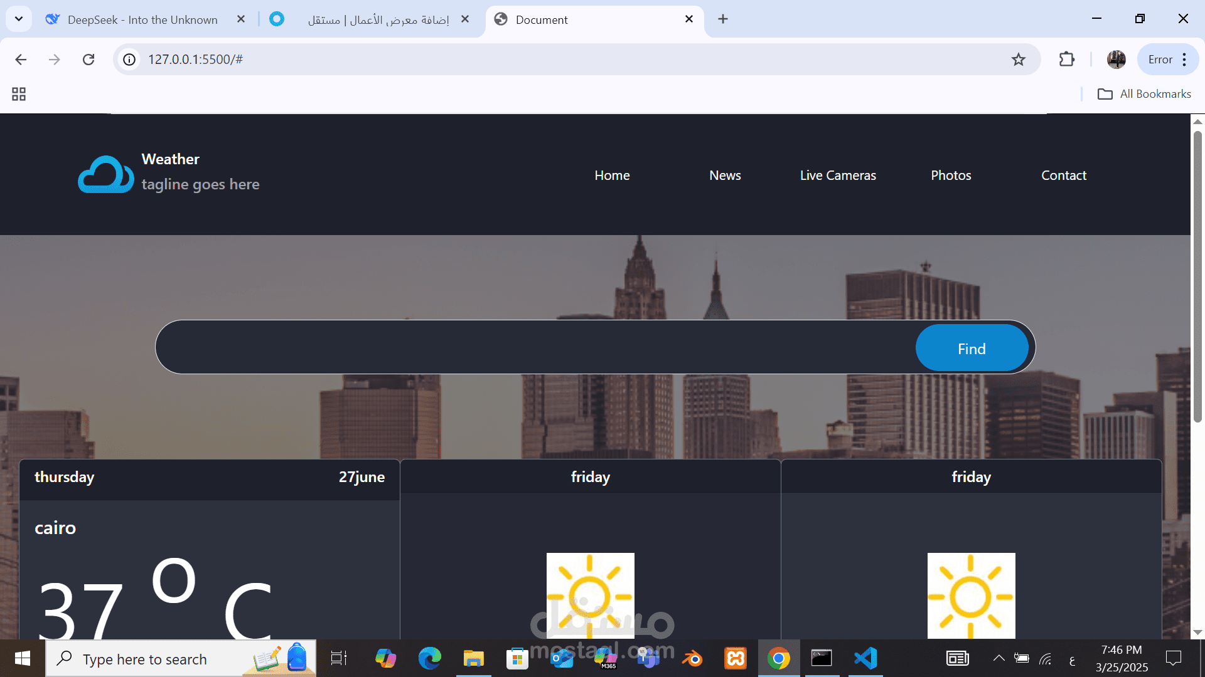Launch Visual Studio Code from taskbar
Viewport: 1205px width, 677px height.
(x=865, y=658)
